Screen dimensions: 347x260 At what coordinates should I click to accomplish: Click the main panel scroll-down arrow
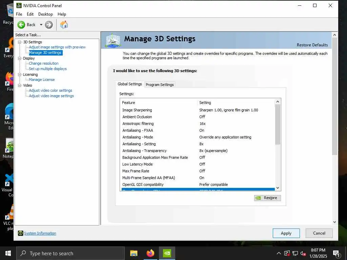pos(334,222)
